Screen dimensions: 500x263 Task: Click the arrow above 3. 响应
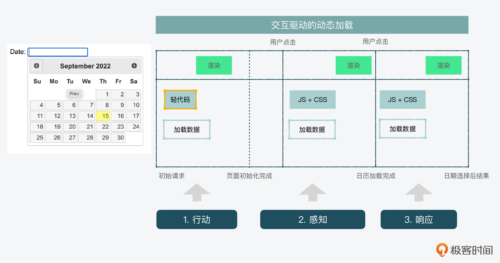(x=419, y=192)
